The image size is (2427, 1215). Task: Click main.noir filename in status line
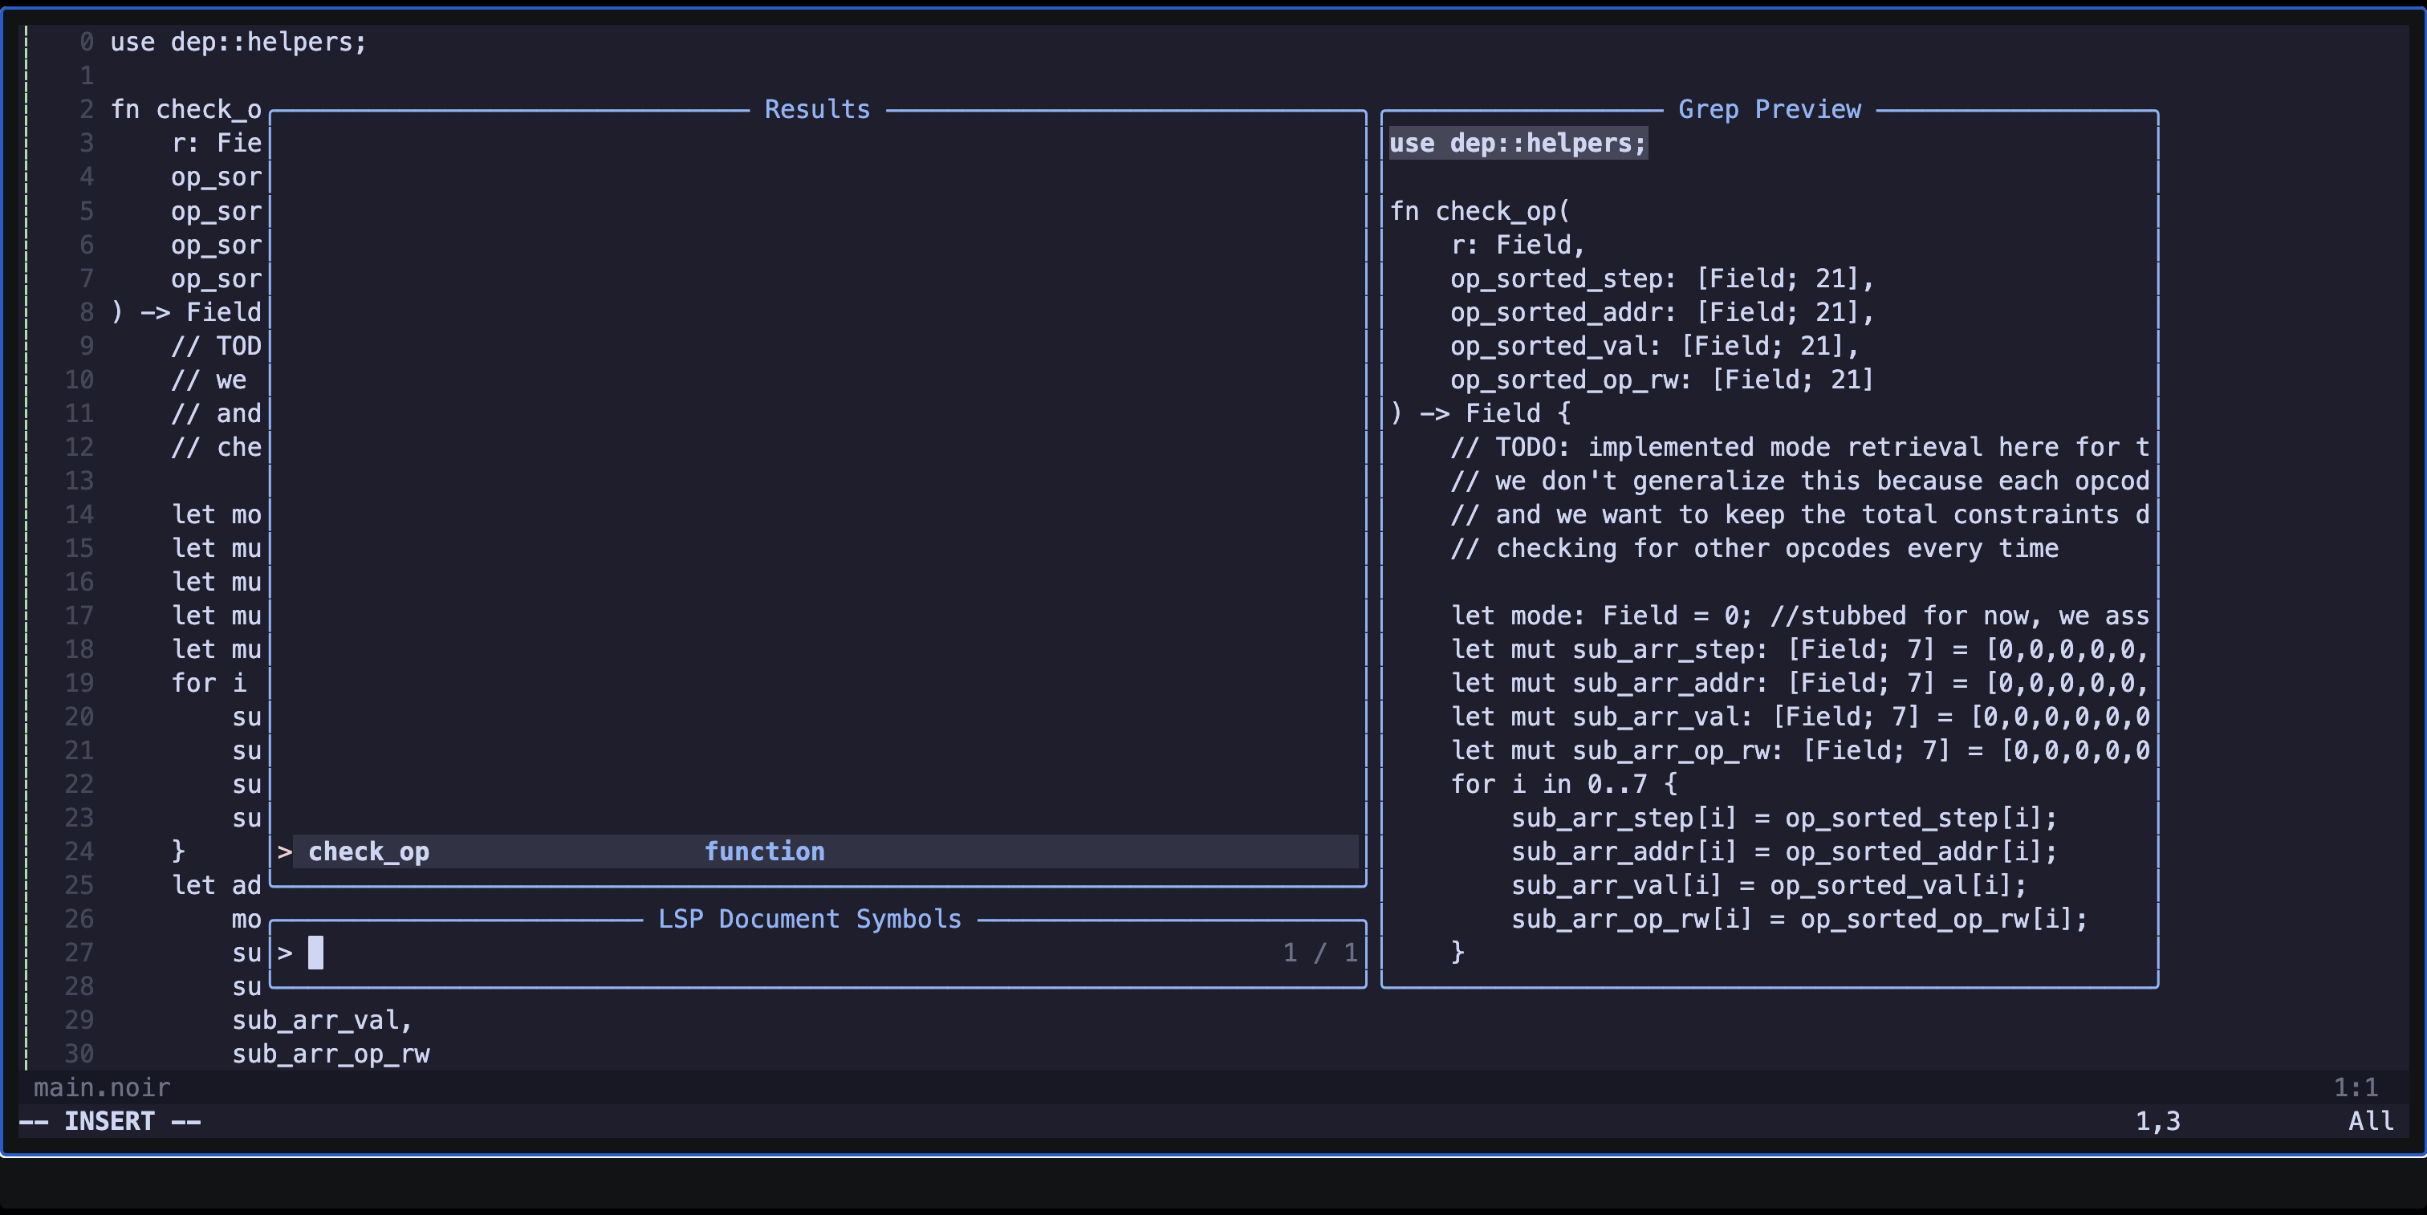coord(102,1088)
